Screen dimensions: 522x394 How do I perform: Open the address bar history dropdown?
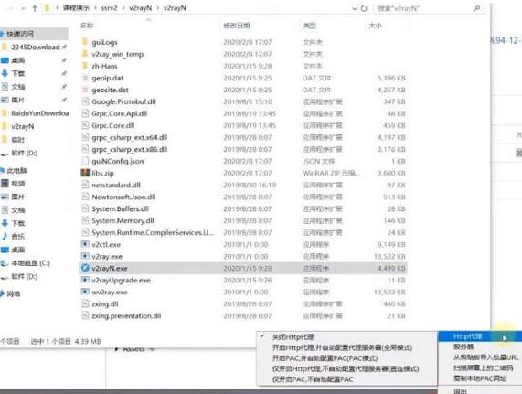coord(354,8)
